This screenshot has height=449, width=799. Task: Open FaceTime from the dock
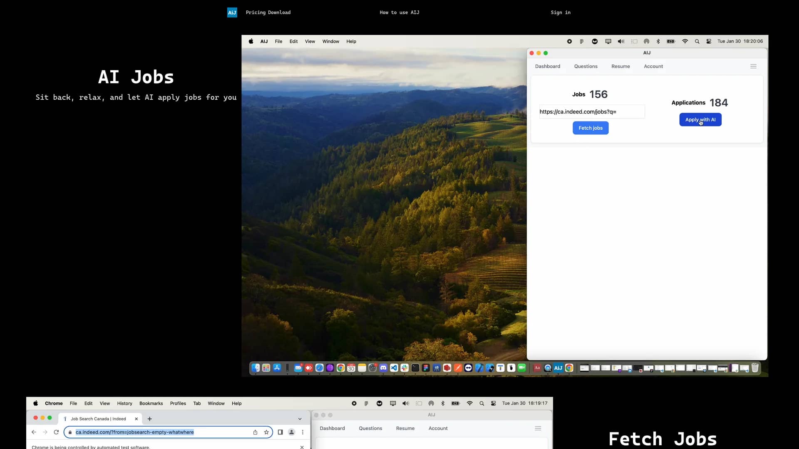522,368
